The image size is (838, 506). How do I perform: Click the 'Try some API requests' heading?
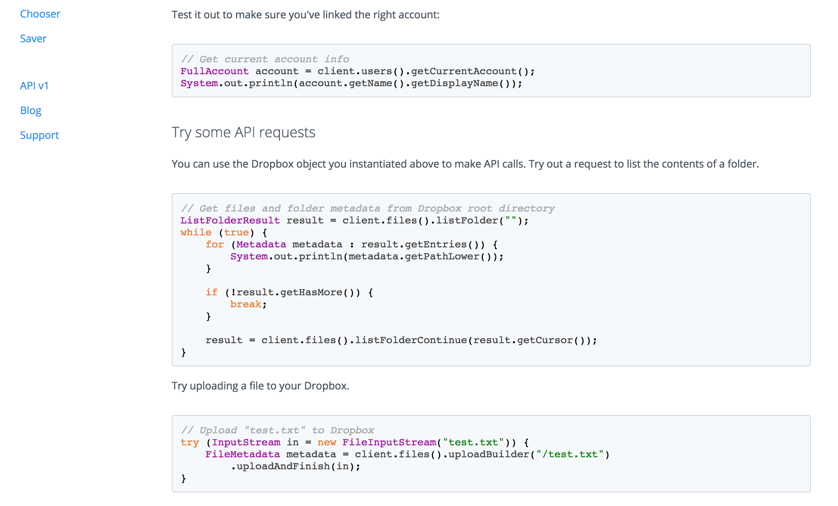pos(243,132)
